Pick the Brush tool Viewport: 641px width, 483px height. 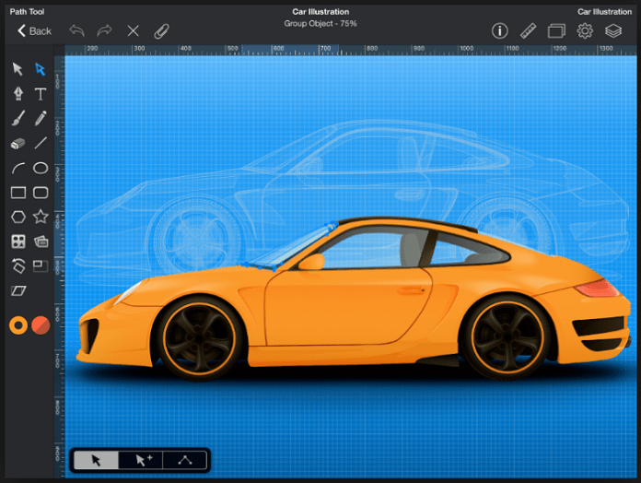click(x=17, y=118)
